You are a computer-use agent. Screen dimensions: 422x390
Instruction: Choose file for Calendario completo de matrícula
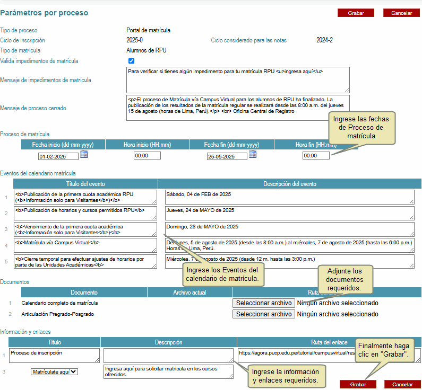tap(264, 303)
